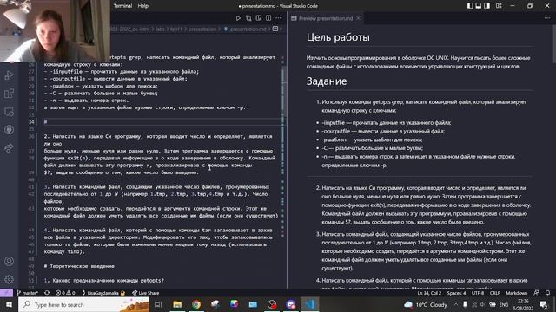Open the Mail app from the taskbar
Viewport: 556px width, 312px height.
[253, 304]
